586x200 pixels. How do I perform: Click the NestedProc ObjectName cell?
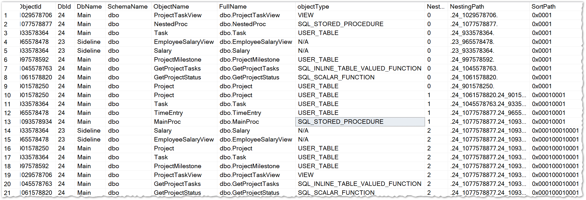pos(184,24)
